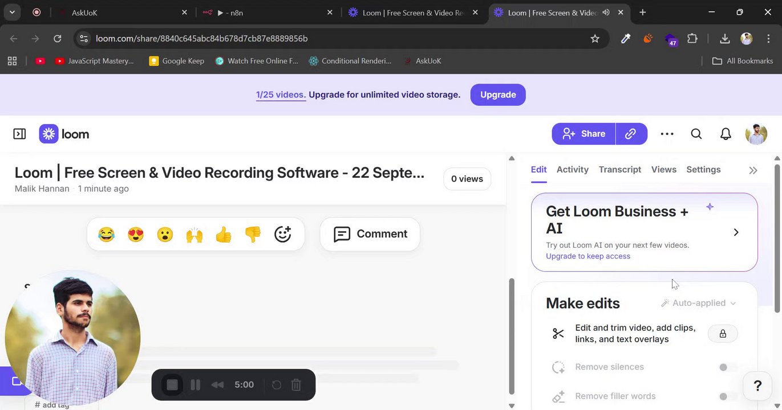The width and height of the screenshot is (782, 410).
Task: React with the raised hands emoji
Action: coord(195,234)
